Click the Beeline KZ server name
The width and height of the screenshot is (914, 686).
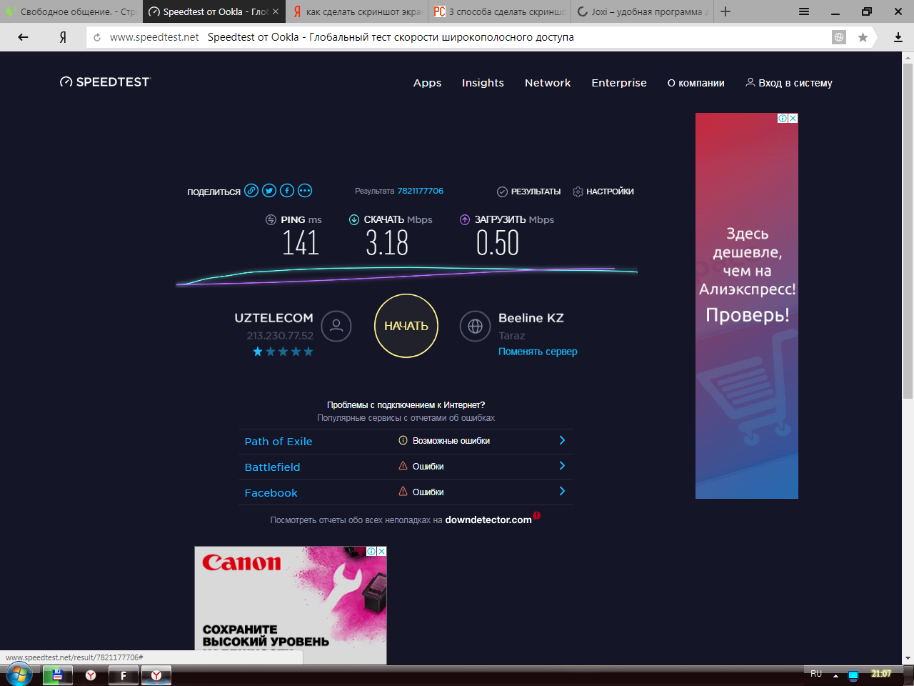531,318
